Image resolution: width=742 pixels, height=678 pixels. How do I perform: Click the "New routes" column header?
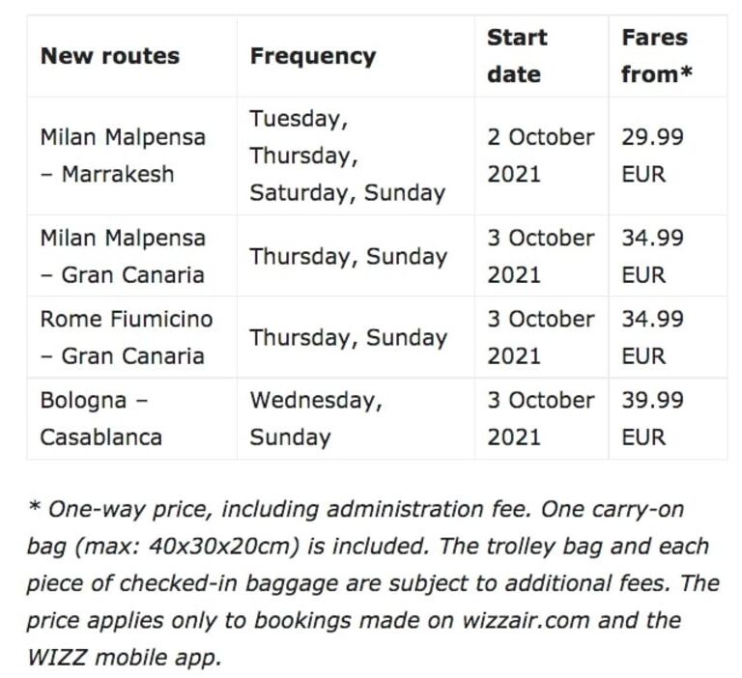pos(109,56)
